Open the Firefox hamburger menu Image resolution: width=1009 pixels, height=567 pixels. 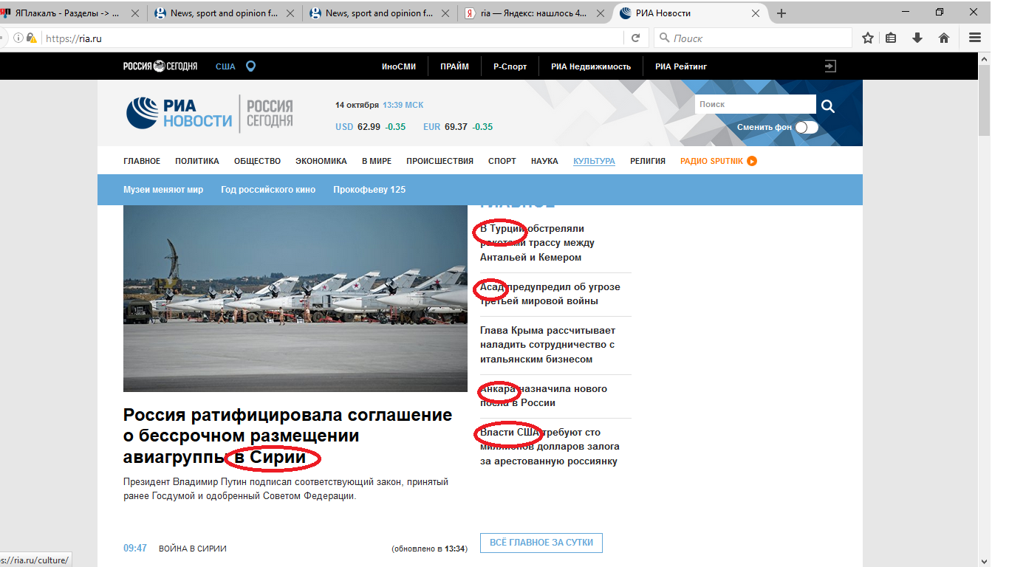pos(974,38)
